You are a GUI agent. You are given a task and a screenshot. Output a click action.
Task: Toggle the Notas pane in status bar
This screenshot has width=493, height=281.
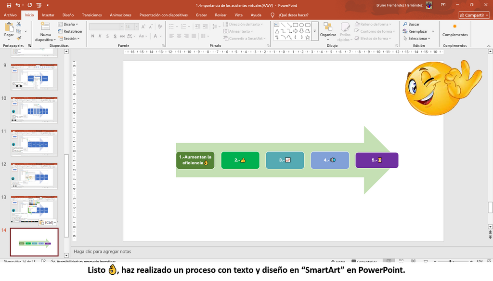click(x=338, y=262)
